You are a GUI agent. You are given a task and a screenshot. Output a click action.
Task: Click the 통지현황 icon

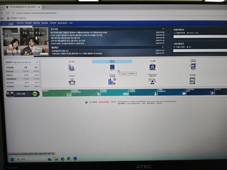click(x=192, y=81)
